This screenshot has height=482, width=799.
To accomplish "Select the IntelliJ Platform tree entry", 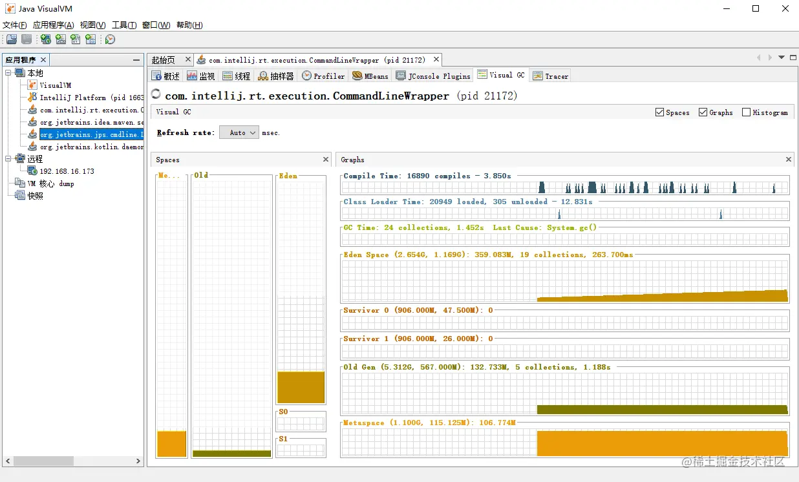I will (91, 98).
